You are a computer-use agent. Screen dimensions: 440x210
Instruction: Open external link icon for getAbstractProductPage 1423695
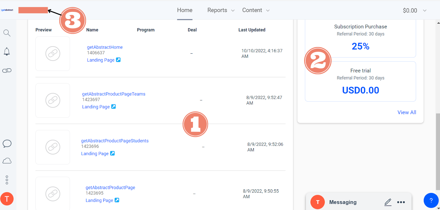[x=117, y=200]
